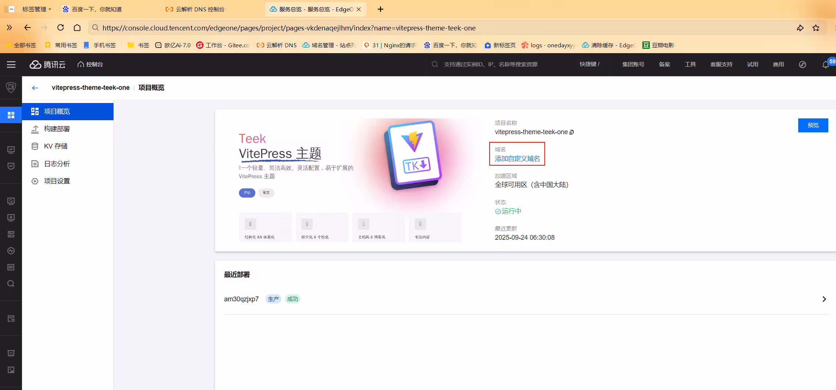Click deployment ID am30qzjxp7

pos(241,299)
